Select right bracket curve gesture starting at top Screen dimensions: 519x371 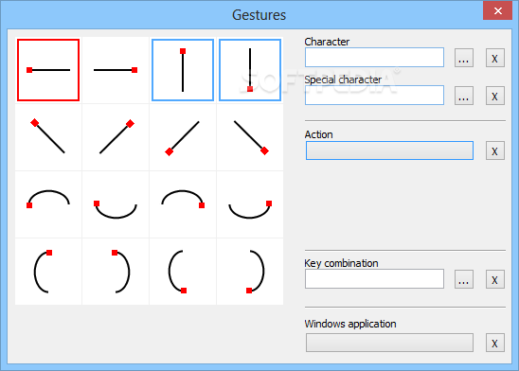pos(116,272)
